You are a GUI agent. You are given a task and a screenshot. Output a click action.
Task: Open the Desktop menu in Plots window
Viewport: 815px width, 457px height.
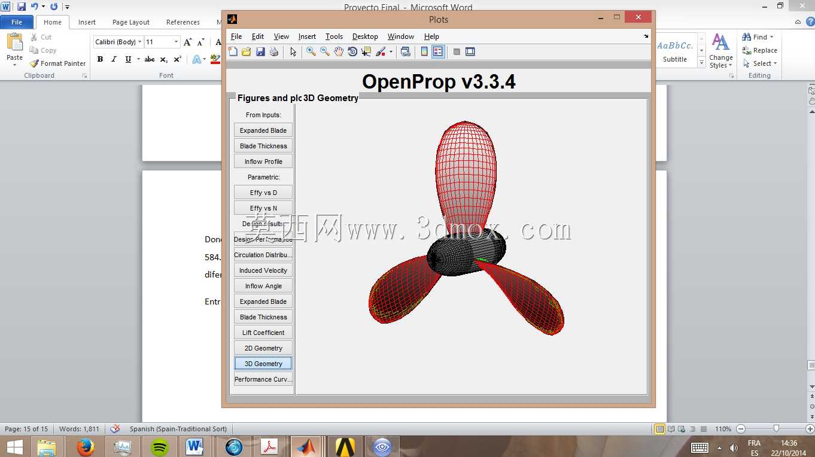[365, 36]
